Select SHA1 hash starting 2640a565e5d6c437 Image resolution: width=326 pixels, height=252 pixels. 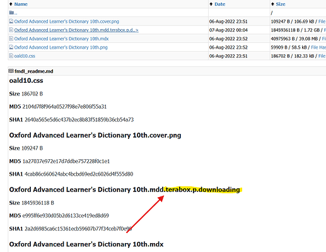coord(79,119)
